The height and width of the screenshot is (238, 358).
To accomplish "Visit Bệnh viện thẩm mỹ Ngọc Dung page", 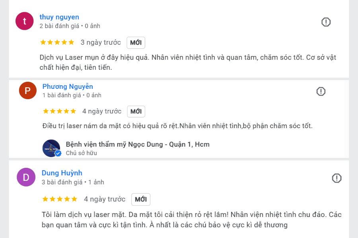I will coord(137,144).
